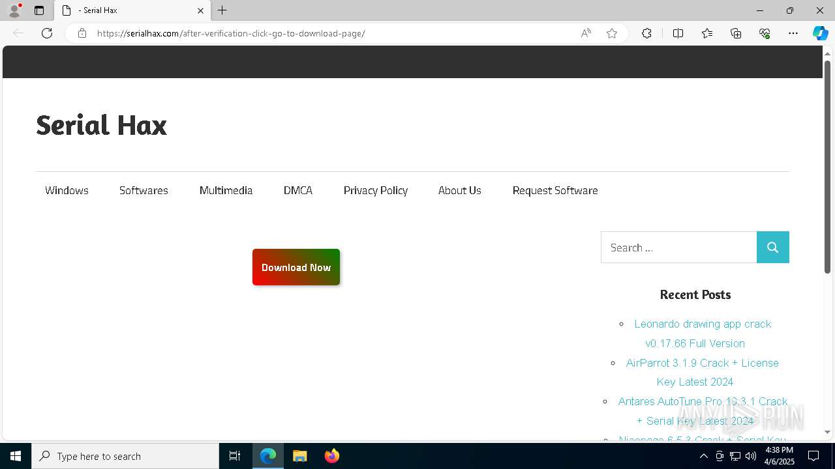Open Collections icon

(736, 33)
